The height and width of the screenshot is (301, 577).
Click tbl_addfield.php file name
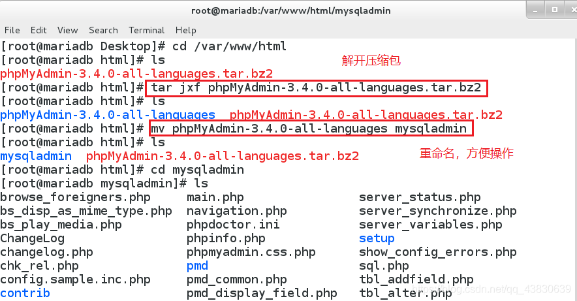coord(416,279)
